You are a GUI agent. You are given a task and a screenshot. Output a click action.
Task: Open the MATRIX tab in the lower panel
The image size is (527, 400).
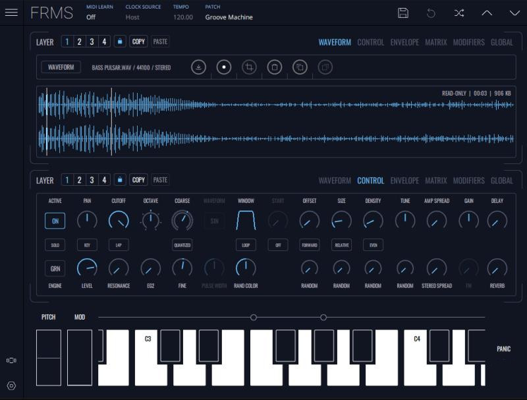click(435, 181)
